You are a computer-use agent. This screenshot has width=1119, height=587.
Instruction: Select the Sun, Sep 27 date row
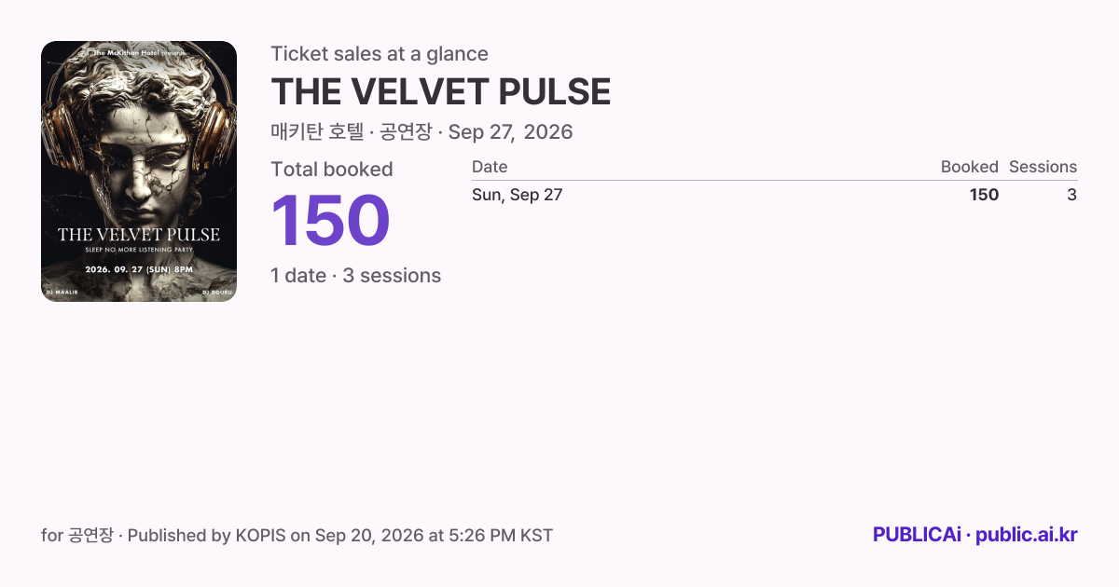(x=774, y=195)
